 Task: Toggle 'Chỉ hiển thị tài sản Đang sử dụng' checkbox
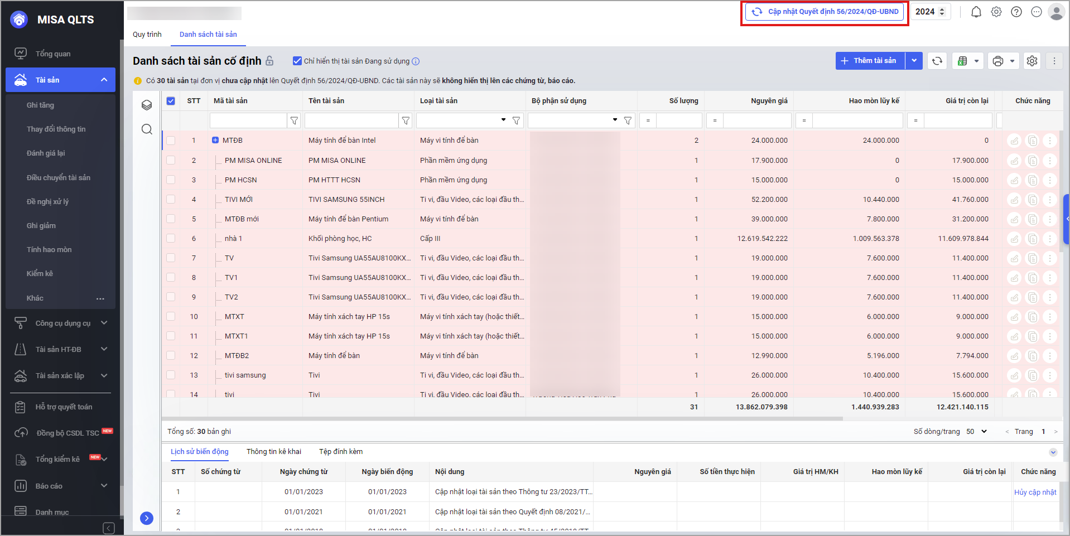click(x=297, y=61)
